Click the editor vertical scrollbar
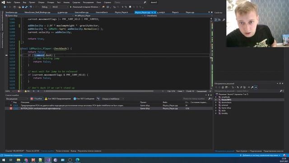Screen dimensions: 289x163 [211, 53]
